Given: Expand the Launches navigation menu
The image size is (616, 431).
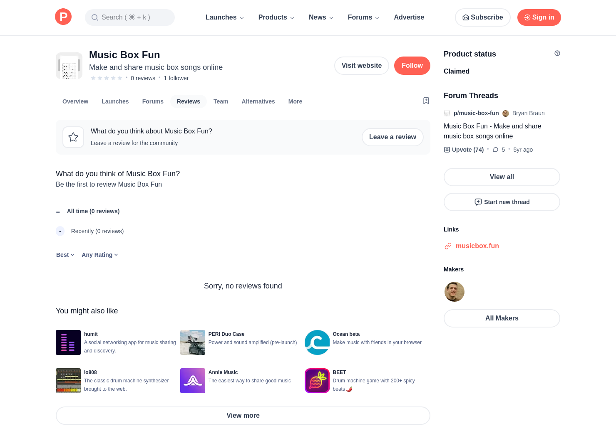Looking at the screenshot, I should pyautogui.click(x=224, y=17).
